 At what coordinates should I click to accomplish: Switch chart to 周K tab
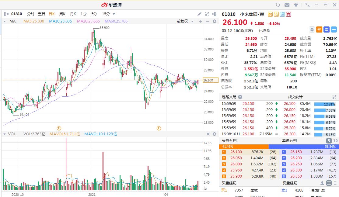(62, 14)
